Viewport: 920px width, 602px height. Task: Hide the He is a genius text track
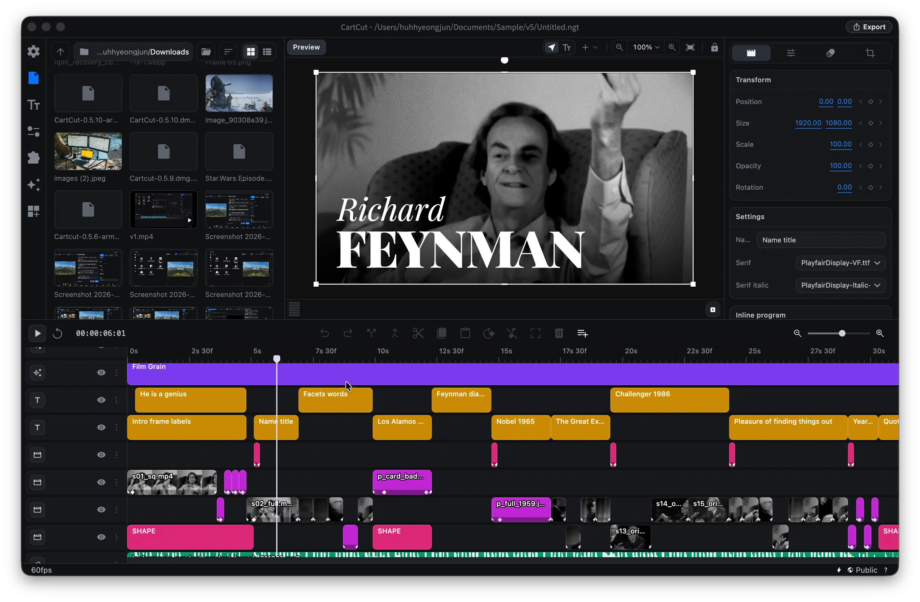coord(101,400)
